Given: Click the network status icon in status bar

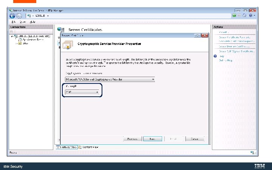Looking at the screenshot, I should [x=253, y=153].
